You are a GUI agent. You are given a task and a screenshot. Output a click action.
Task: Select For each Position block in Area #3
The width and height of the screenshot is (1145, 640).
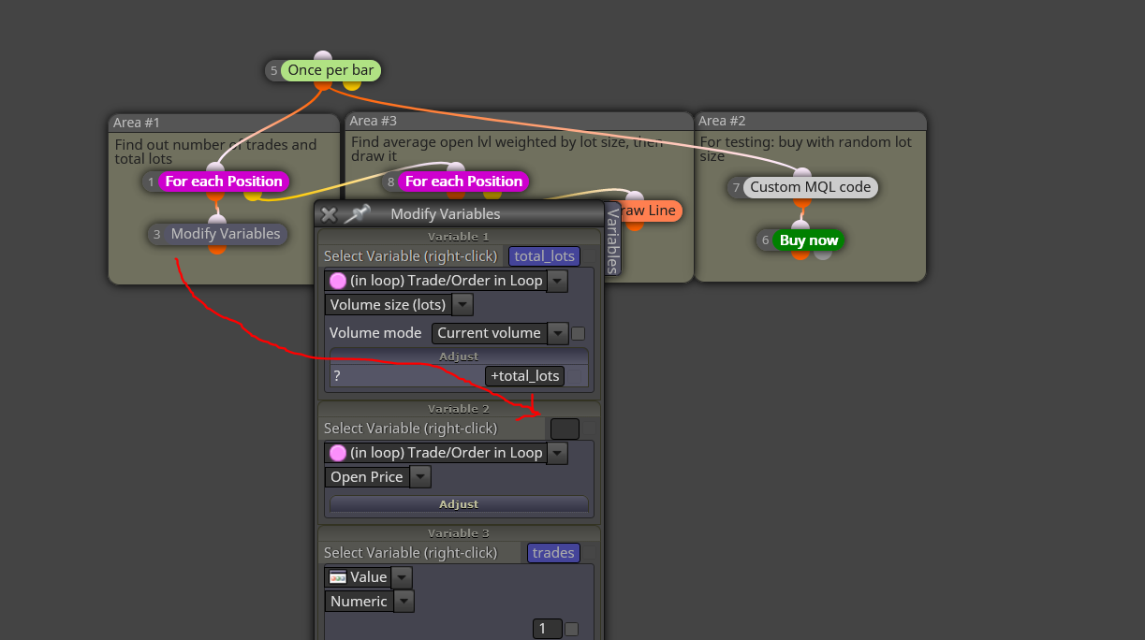[x=463, y=182]
